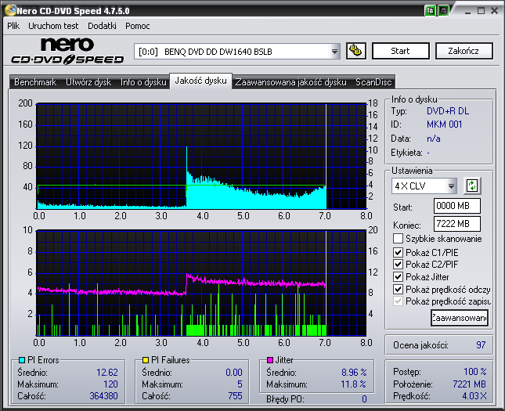Click the copy-to-clipboard icon in the title bar
505x411 pixels.
click(430, 11)
